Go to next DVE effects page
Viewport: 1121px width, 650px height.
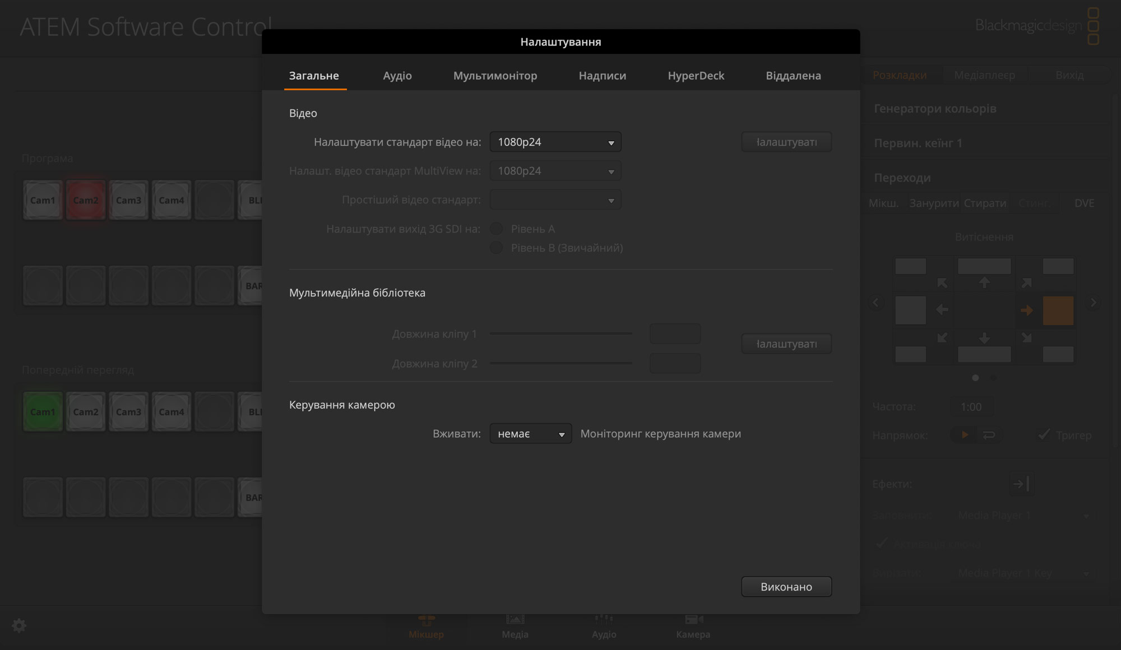[x=1093, y=303]
